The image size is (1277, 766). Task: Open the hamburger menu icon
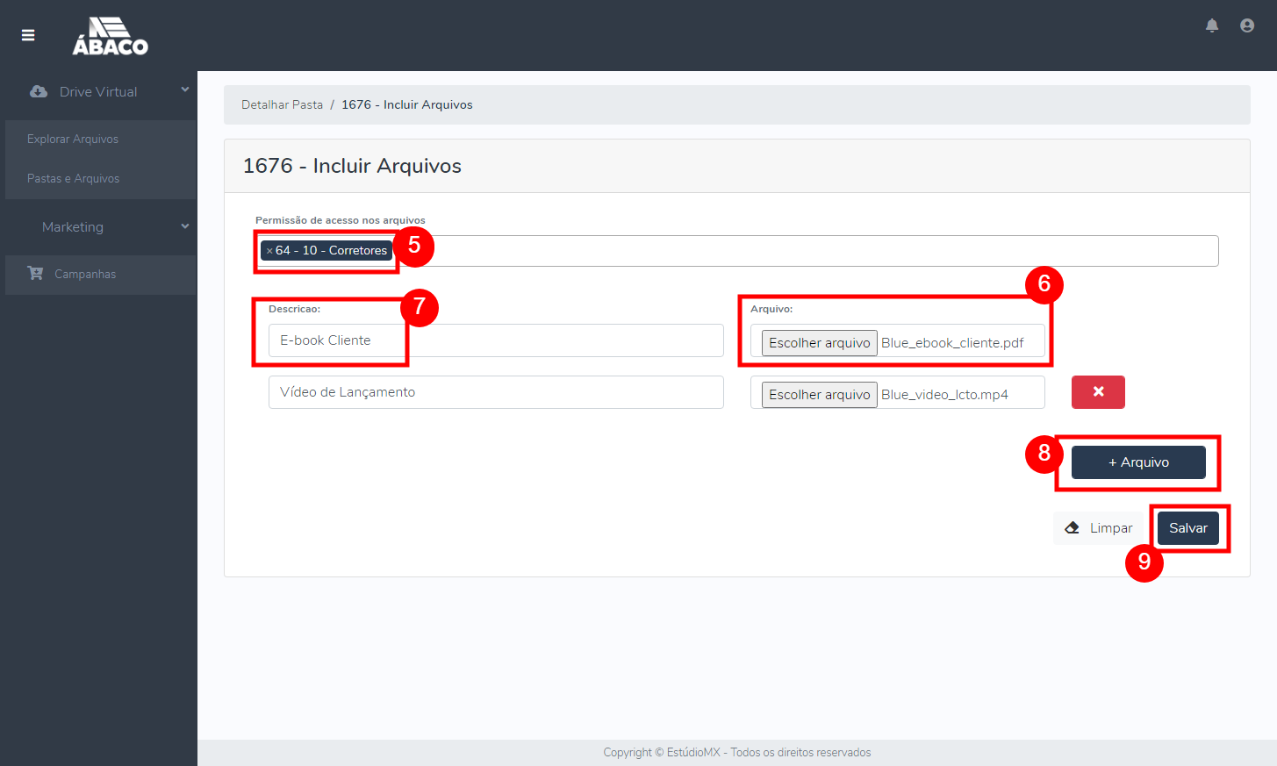point(28,35)
